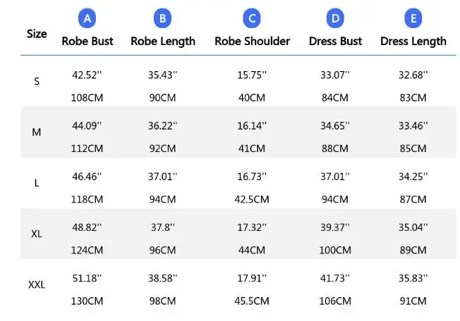Click the 108CM Robe Bust value

(x=87, y=97)
